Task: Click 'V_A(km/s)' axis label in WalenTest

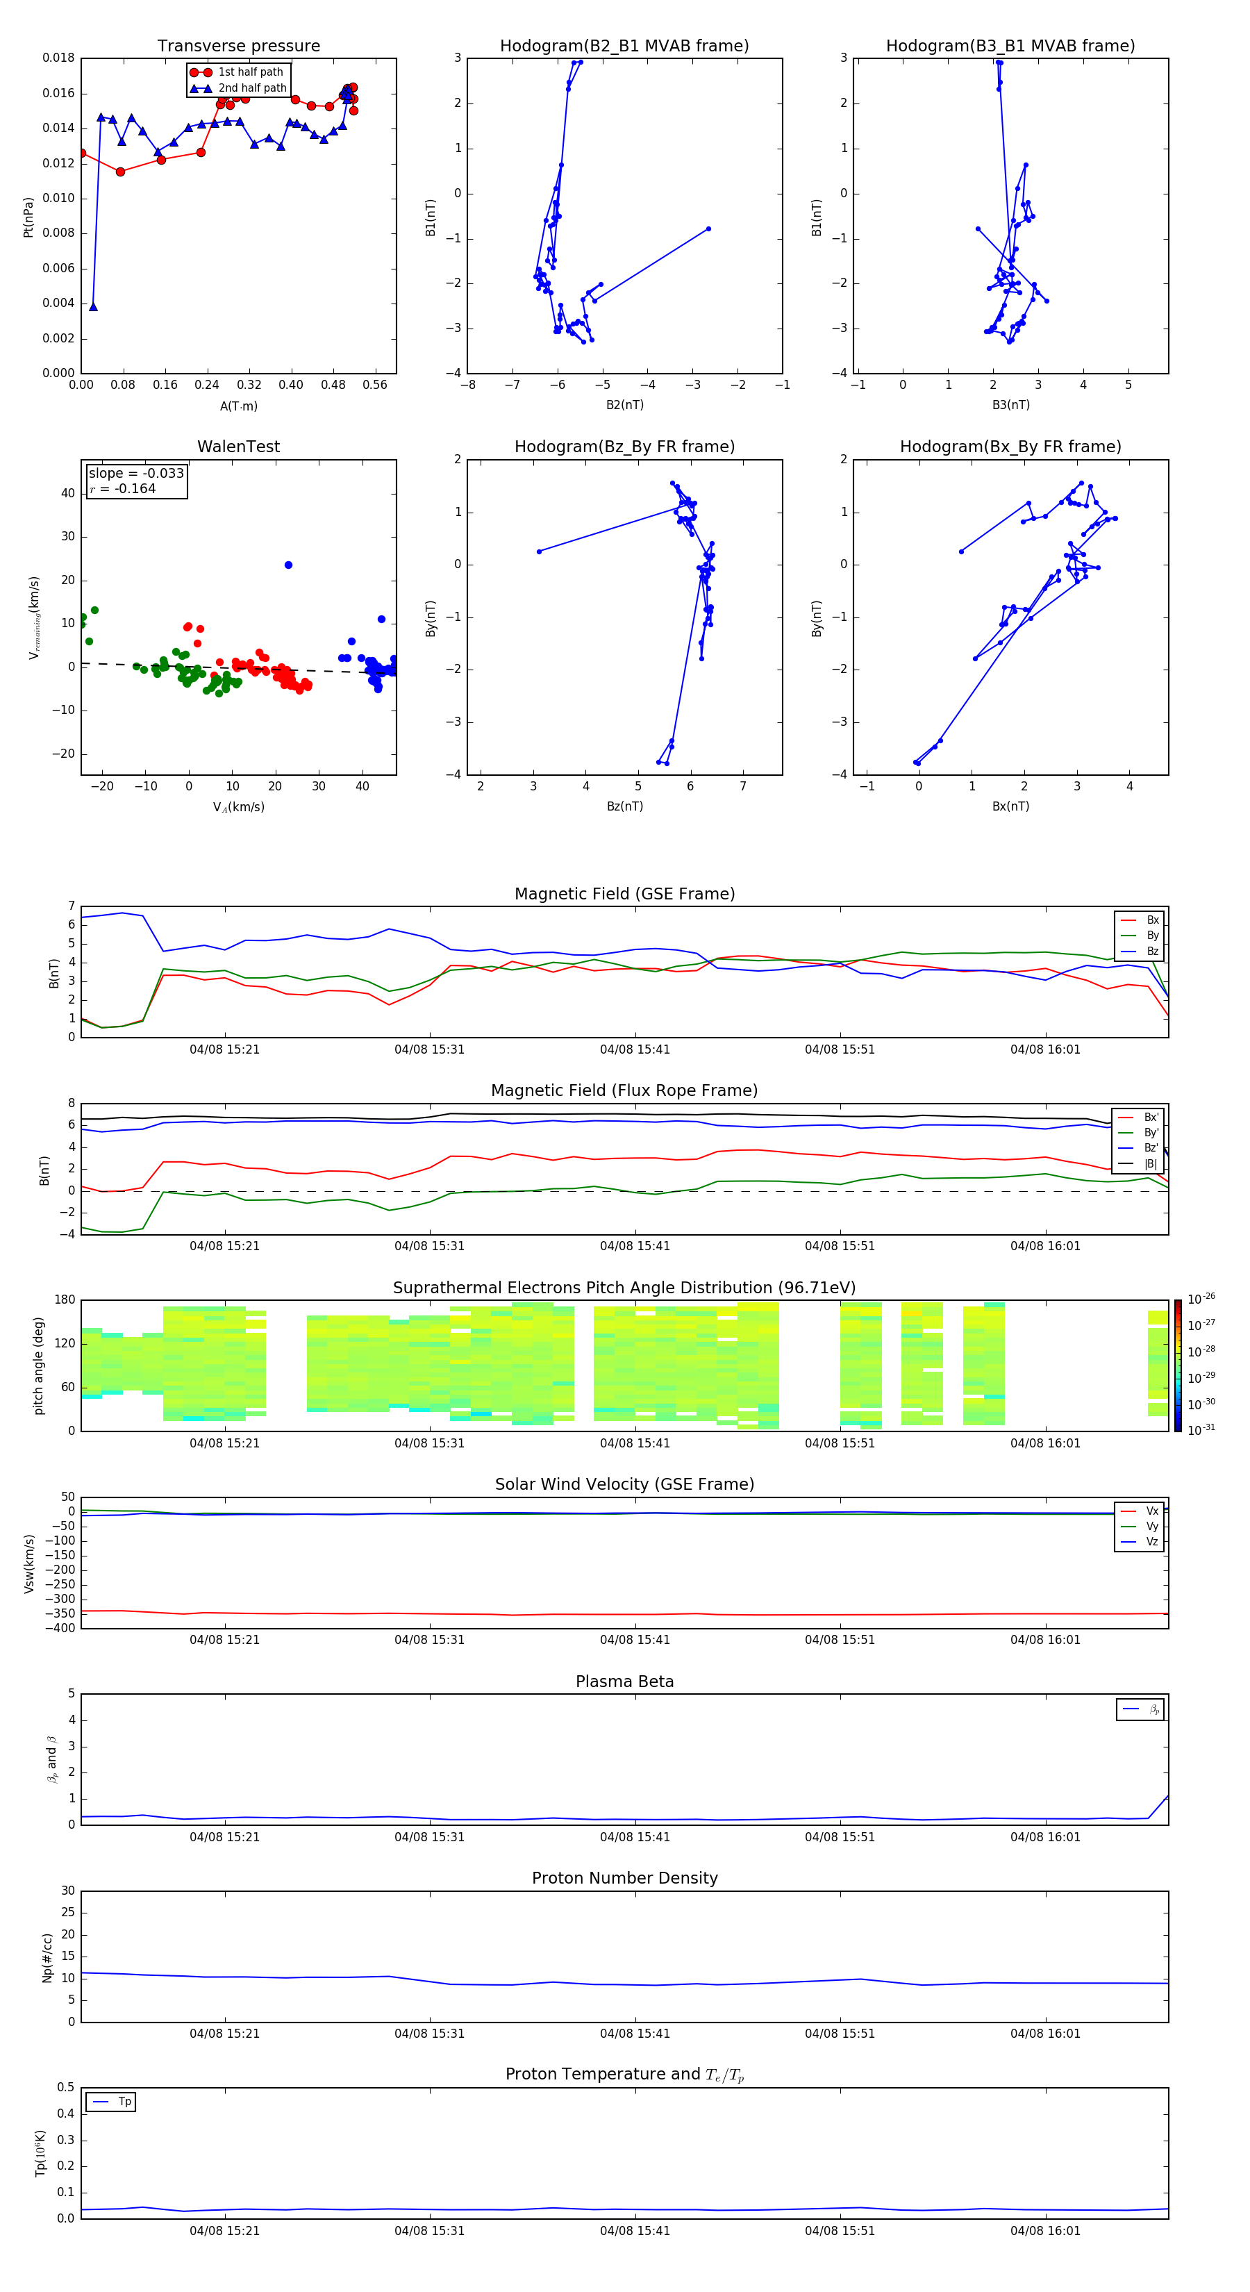Action: [238, 807]
